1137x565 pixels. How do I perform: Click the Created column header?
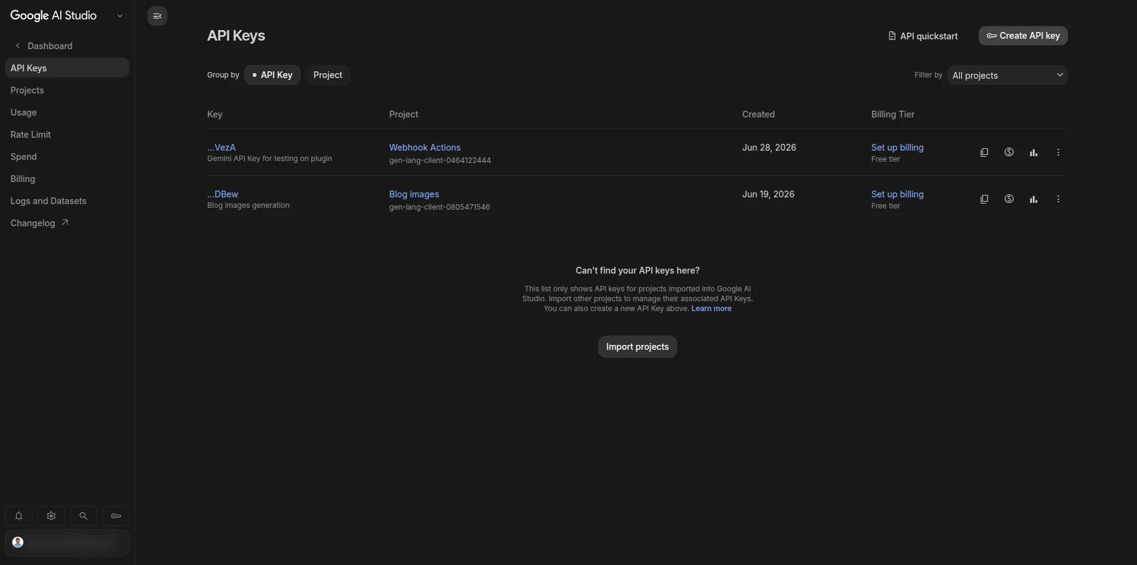(x=758, y=114)
